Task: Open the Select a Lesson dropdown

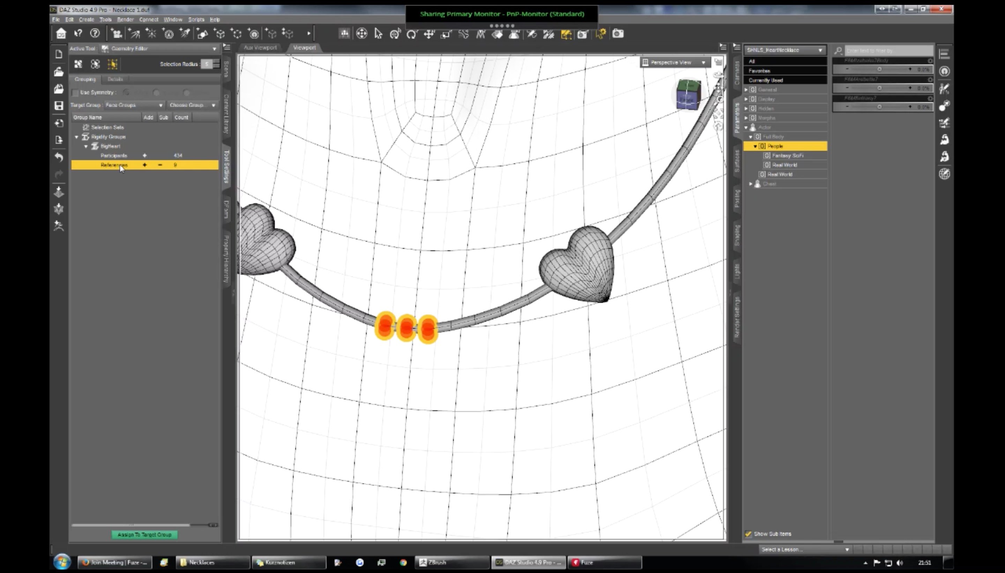Action: (x=805, y=549)
